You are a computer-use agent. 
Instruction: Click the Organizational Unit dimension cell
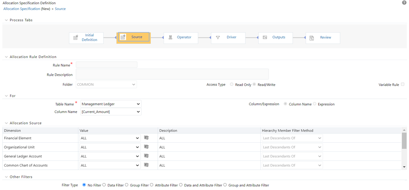(x=40, y=147)
